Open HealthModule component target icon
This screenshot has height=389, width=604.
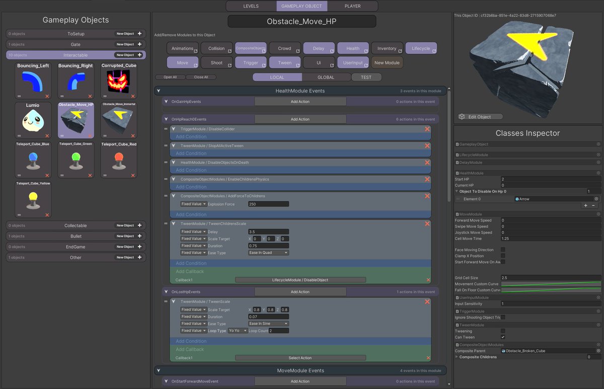coord(598,173)
